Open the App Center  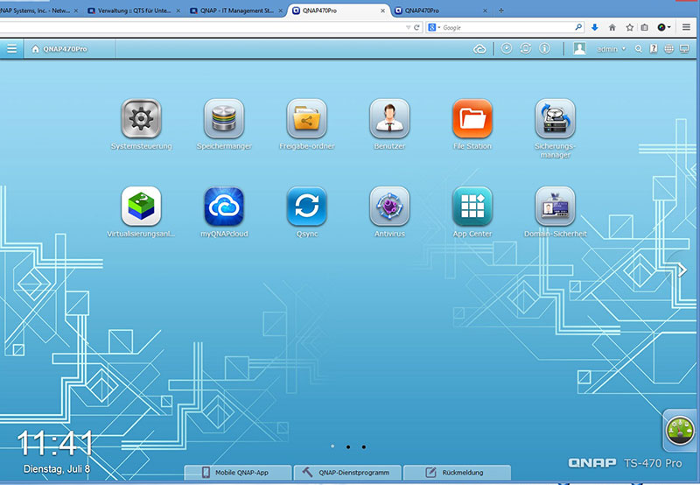pos(472,207)
